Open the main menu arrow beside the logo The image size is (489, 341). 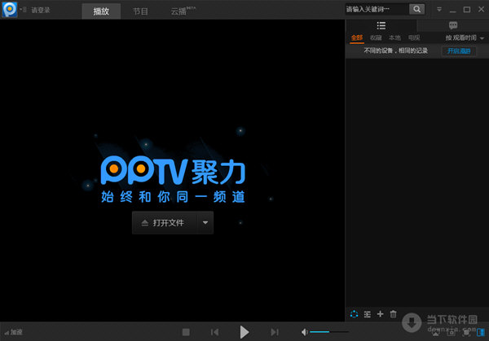(21, 9)
